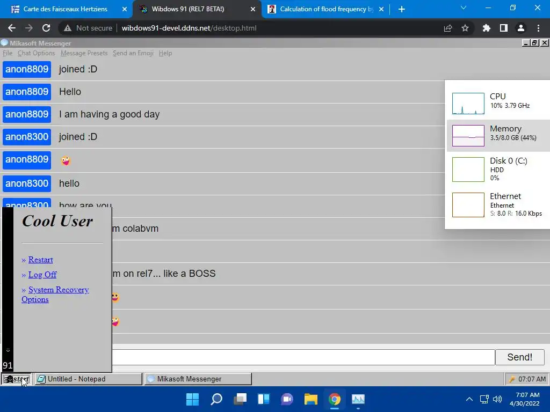Open Task View on taskbar
The height and width of the screenshot is (412, 550).
(x=240, y=399)
